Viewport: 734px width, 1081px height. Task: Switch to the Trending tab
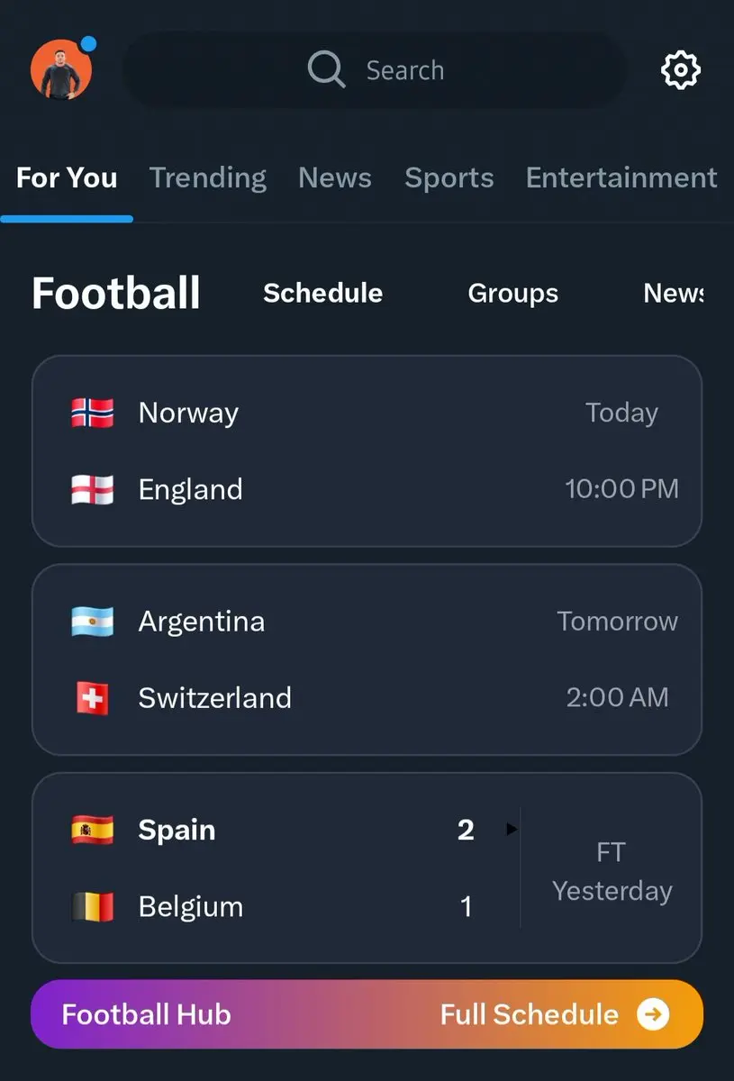(208, 177)
